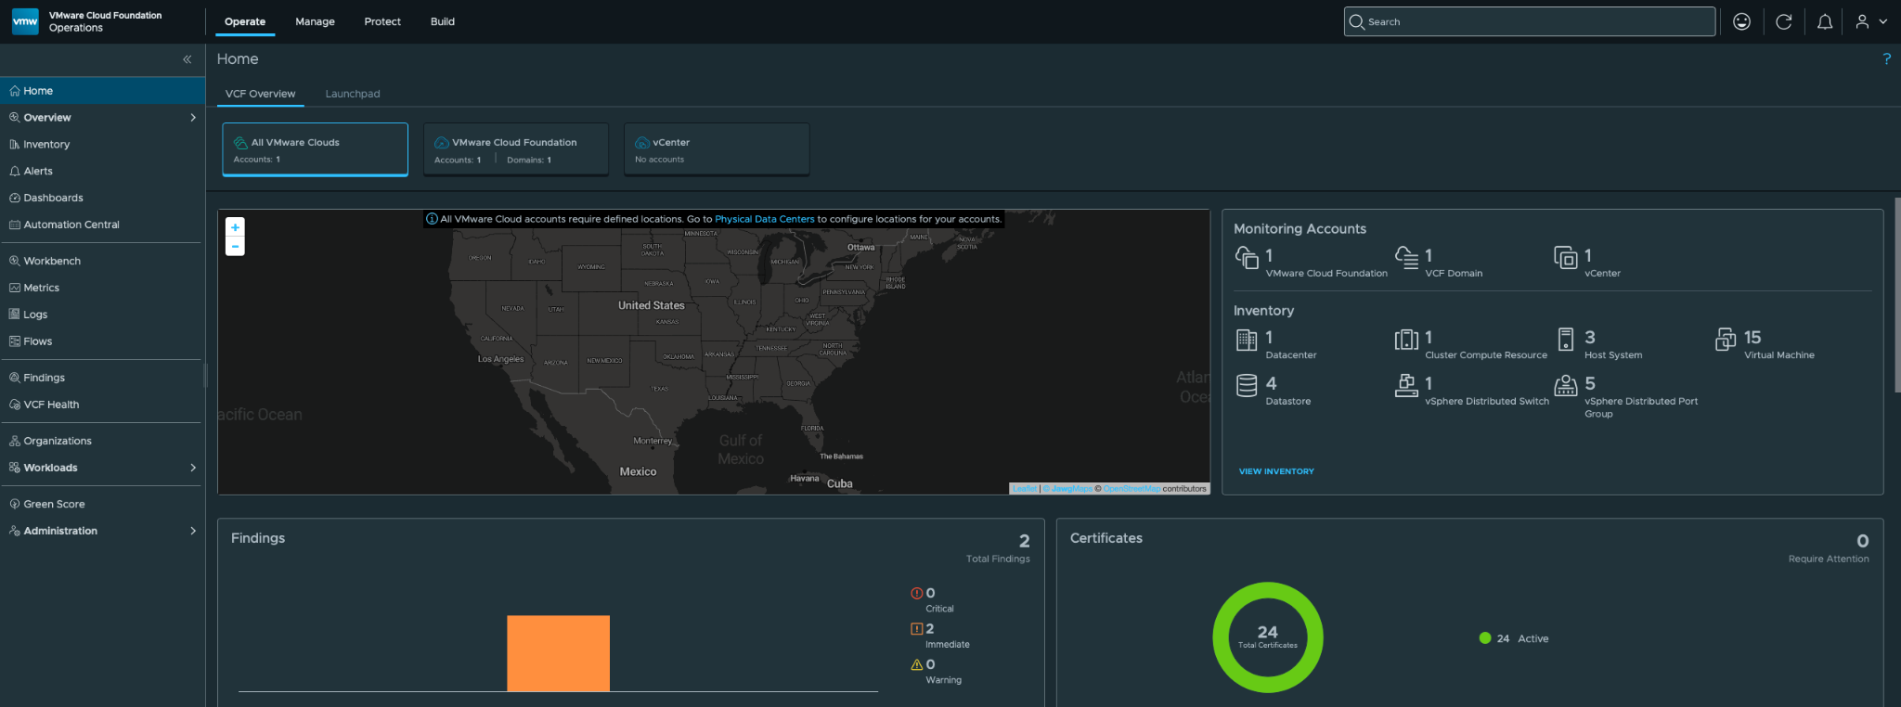Click the vSphere Distributed Port Group icon
The height and width of the screenshot is (707, 1901).
pos(1566,385)
